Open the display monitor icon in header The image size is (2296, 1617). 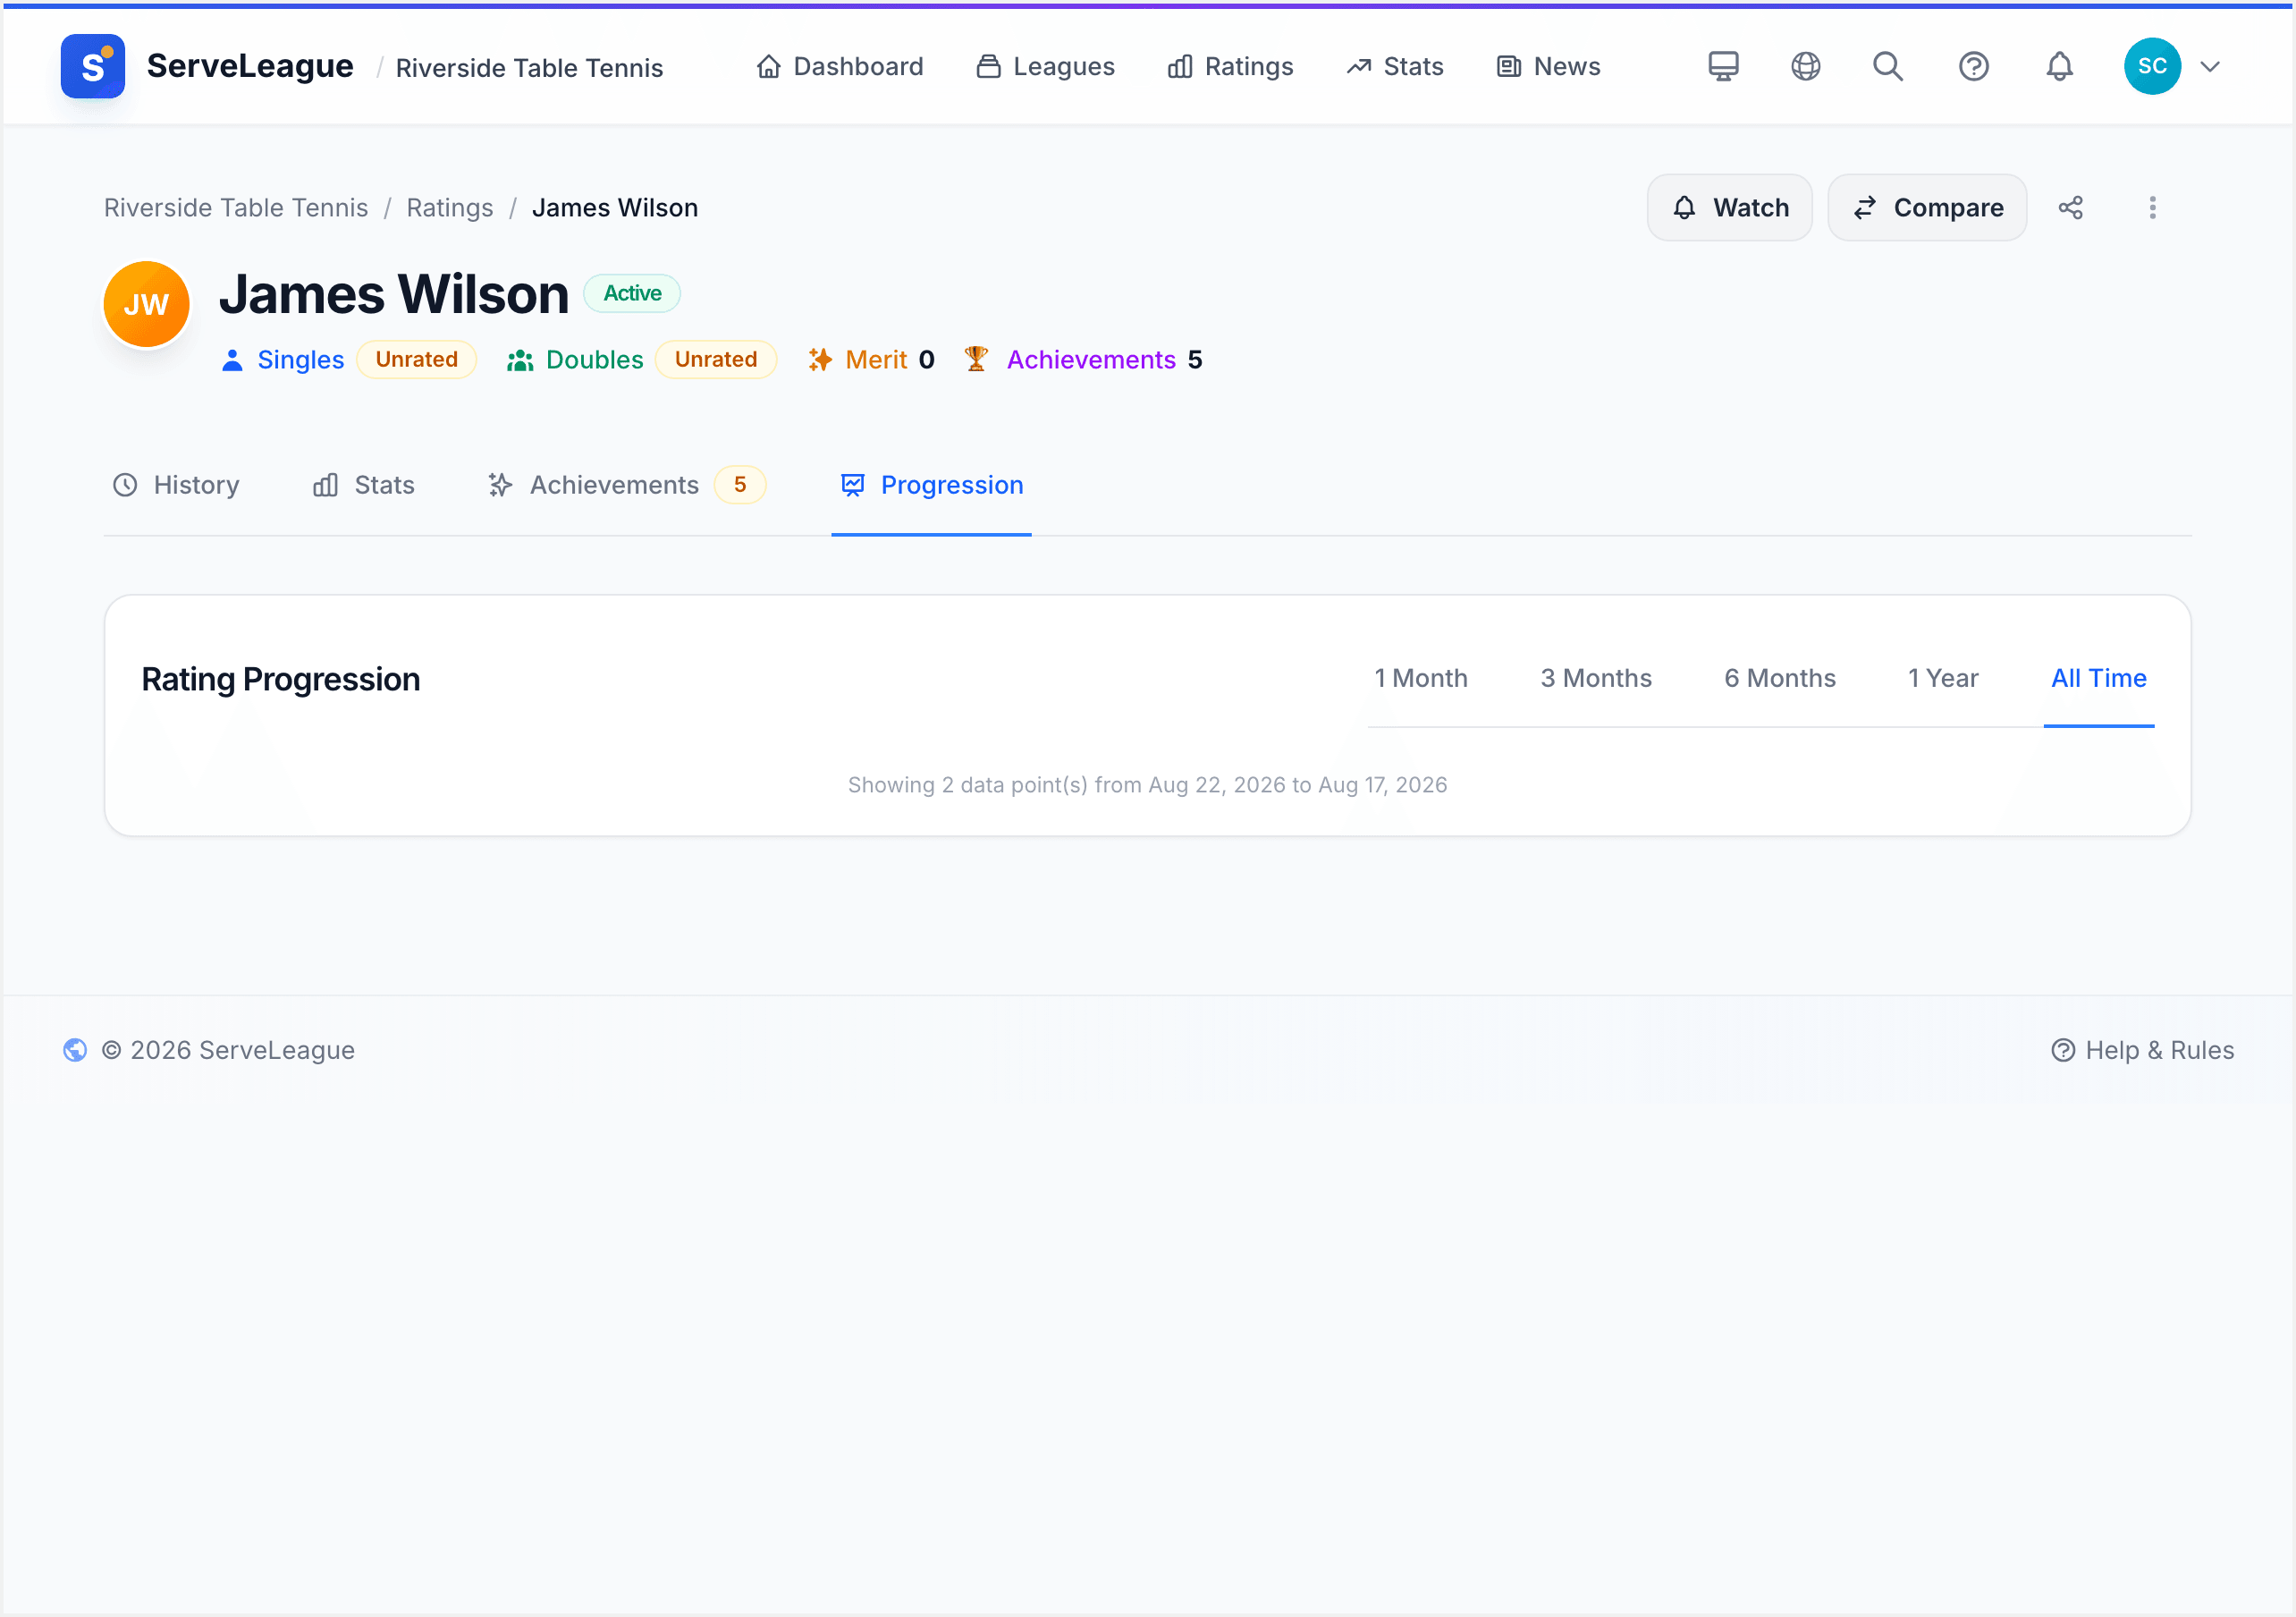1723,66
